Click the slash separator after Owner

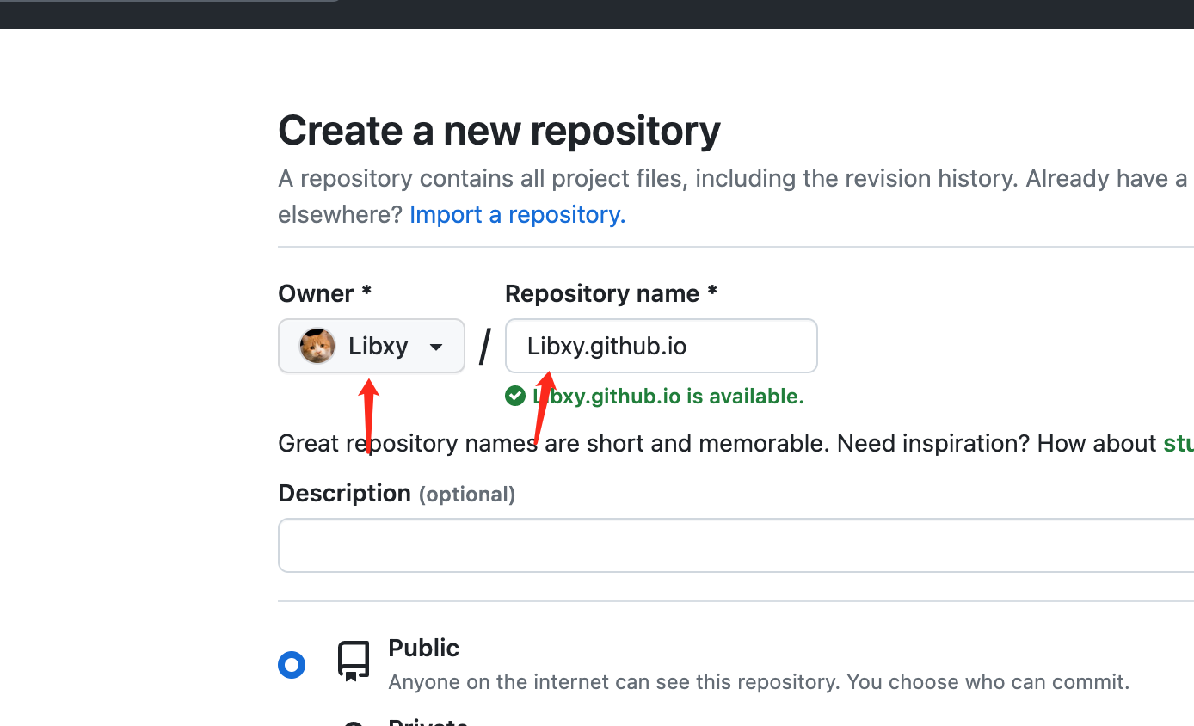click(485, 347)
